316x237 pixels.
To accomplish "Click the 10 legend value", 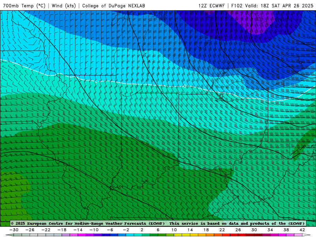I will tap(174, 230).
